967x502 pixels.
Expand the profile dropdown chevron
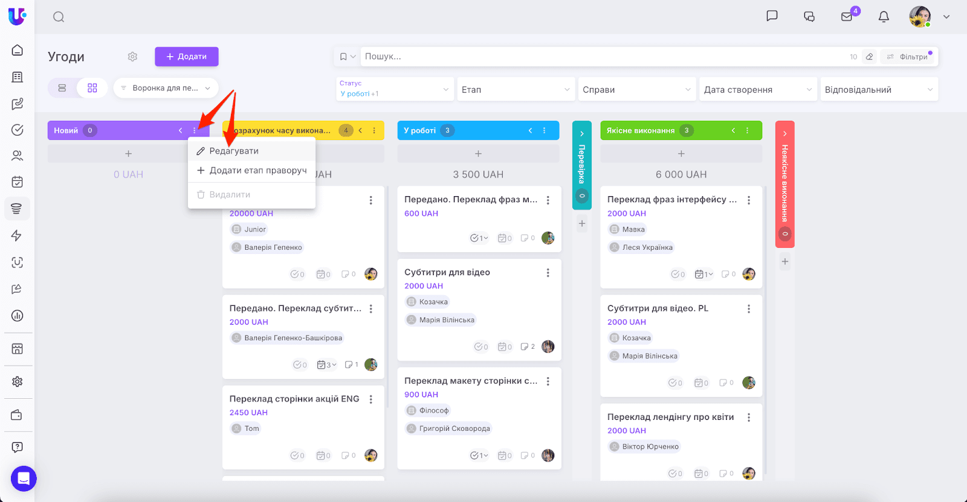point(946,17)
